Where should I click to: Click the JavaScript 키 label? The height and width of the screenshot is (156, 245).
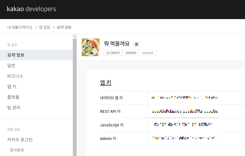point(112,125)
